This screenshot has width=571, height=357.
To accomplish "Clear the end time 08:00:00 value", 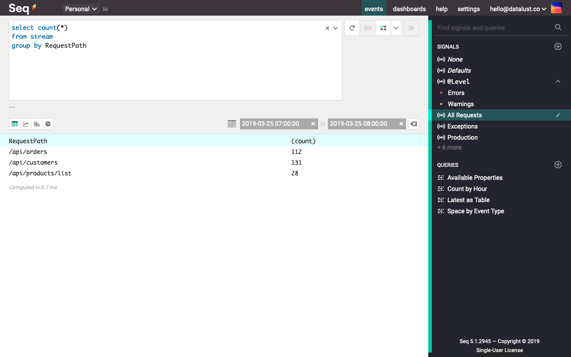I will [x=401, y=124].
